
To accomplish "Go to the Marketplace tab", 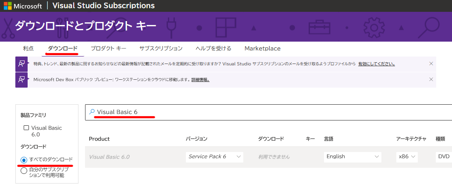I will pos(262,48).
